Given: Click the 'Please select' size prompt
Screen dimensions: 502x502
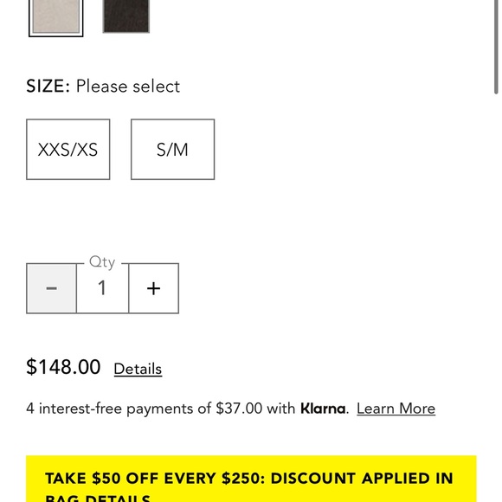Looking at the screenshot, I should 128,87.
